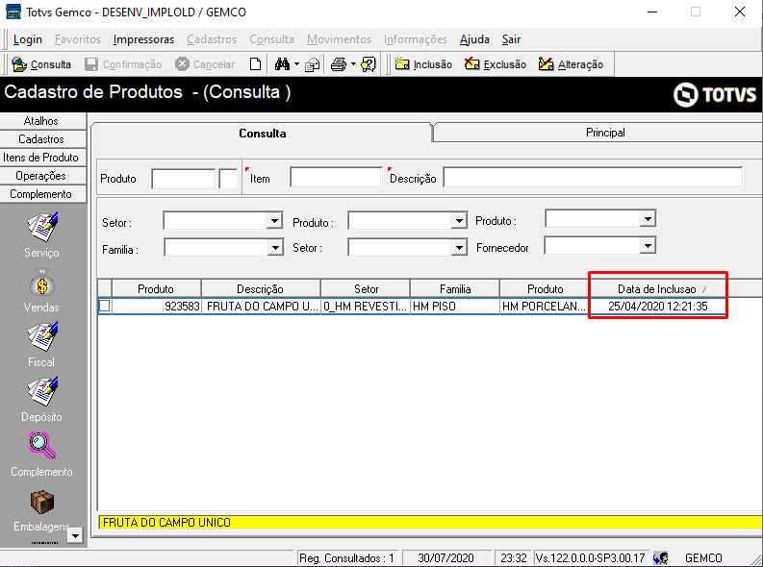Click Reg. Consultados status entry
Image resolution: width=763 pixels, height=567 pixels.
click(346, 557)
